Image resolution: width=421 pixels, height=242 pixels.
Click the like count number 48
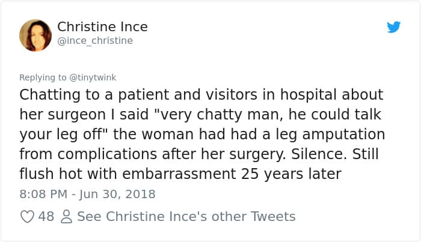click(x=46, y=216)
